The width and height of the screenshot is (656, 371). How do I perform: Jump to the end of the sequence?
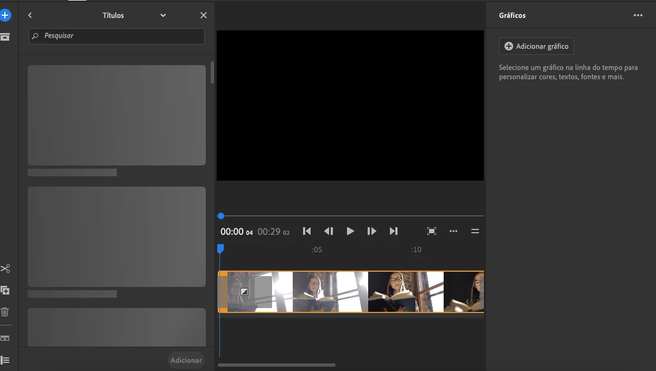(394, 231)
